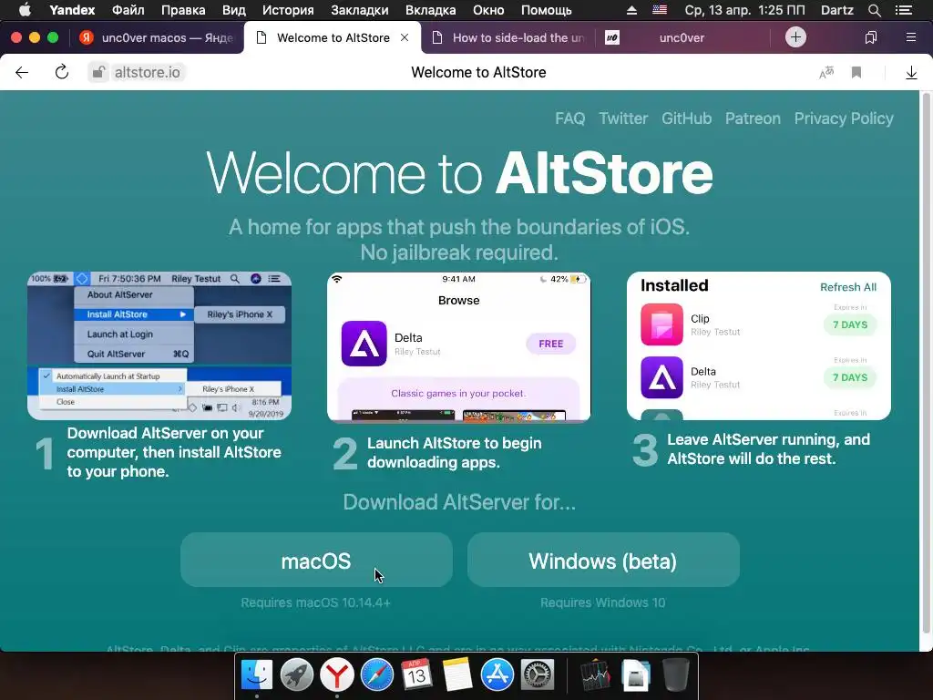
Task: Open the FAQ link
Action: 570,118
